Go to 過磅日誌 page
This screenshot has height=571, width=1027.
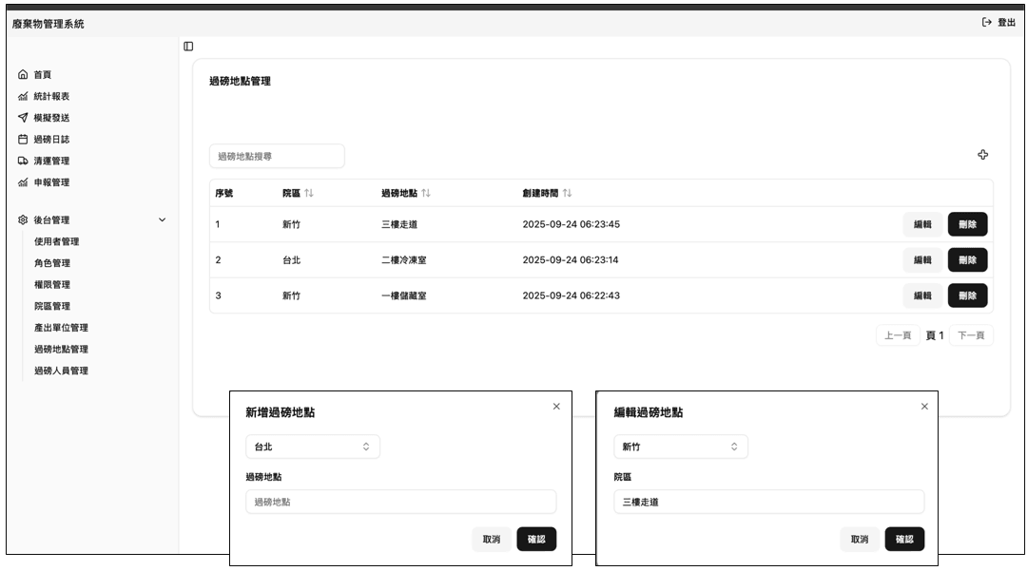51,140
